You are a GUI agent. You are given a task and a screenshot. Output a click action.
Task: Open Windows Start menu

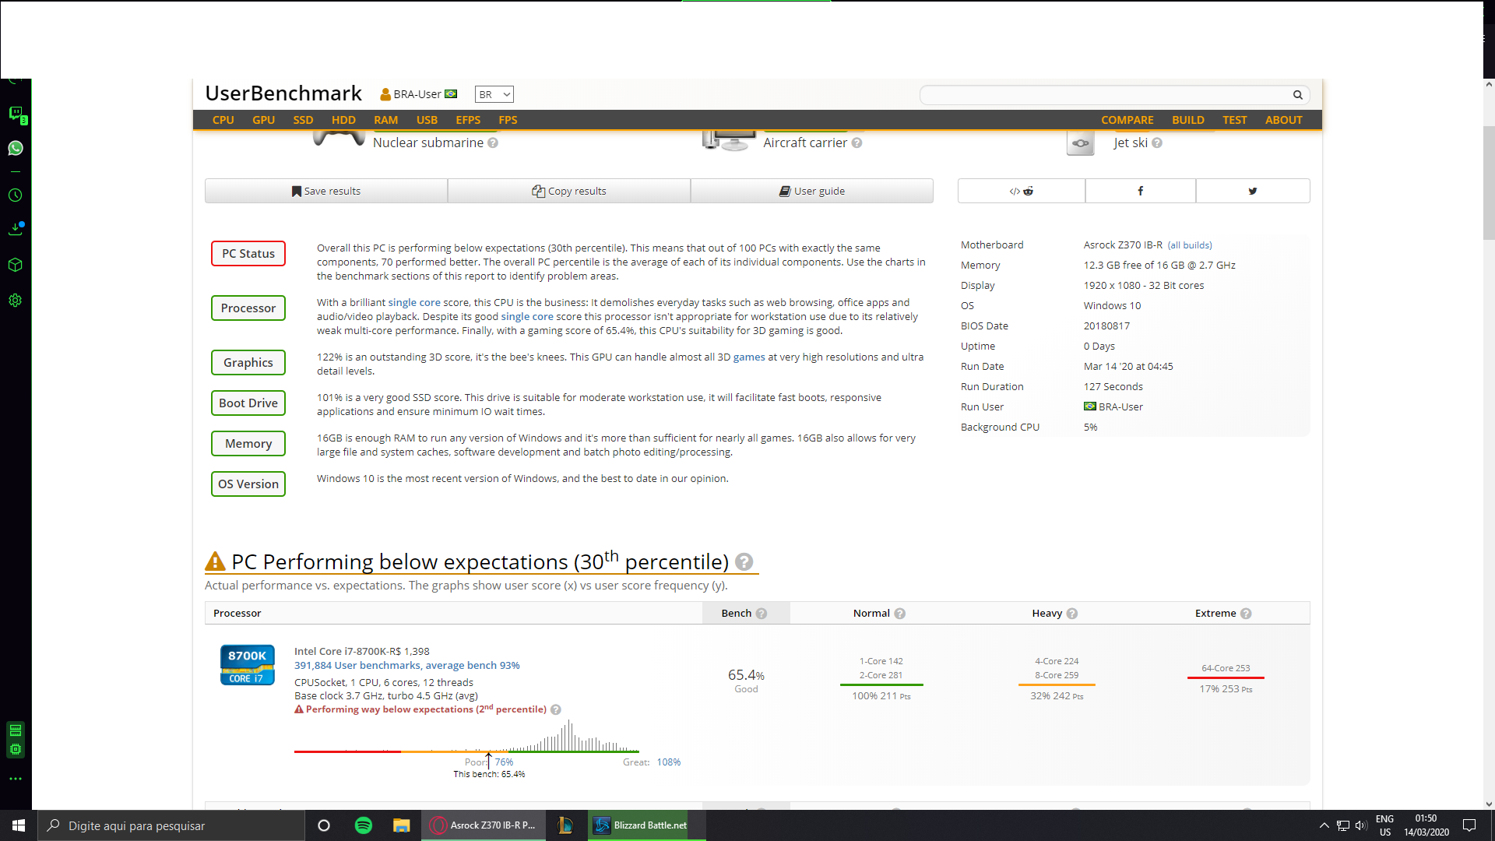coord(19,825)
